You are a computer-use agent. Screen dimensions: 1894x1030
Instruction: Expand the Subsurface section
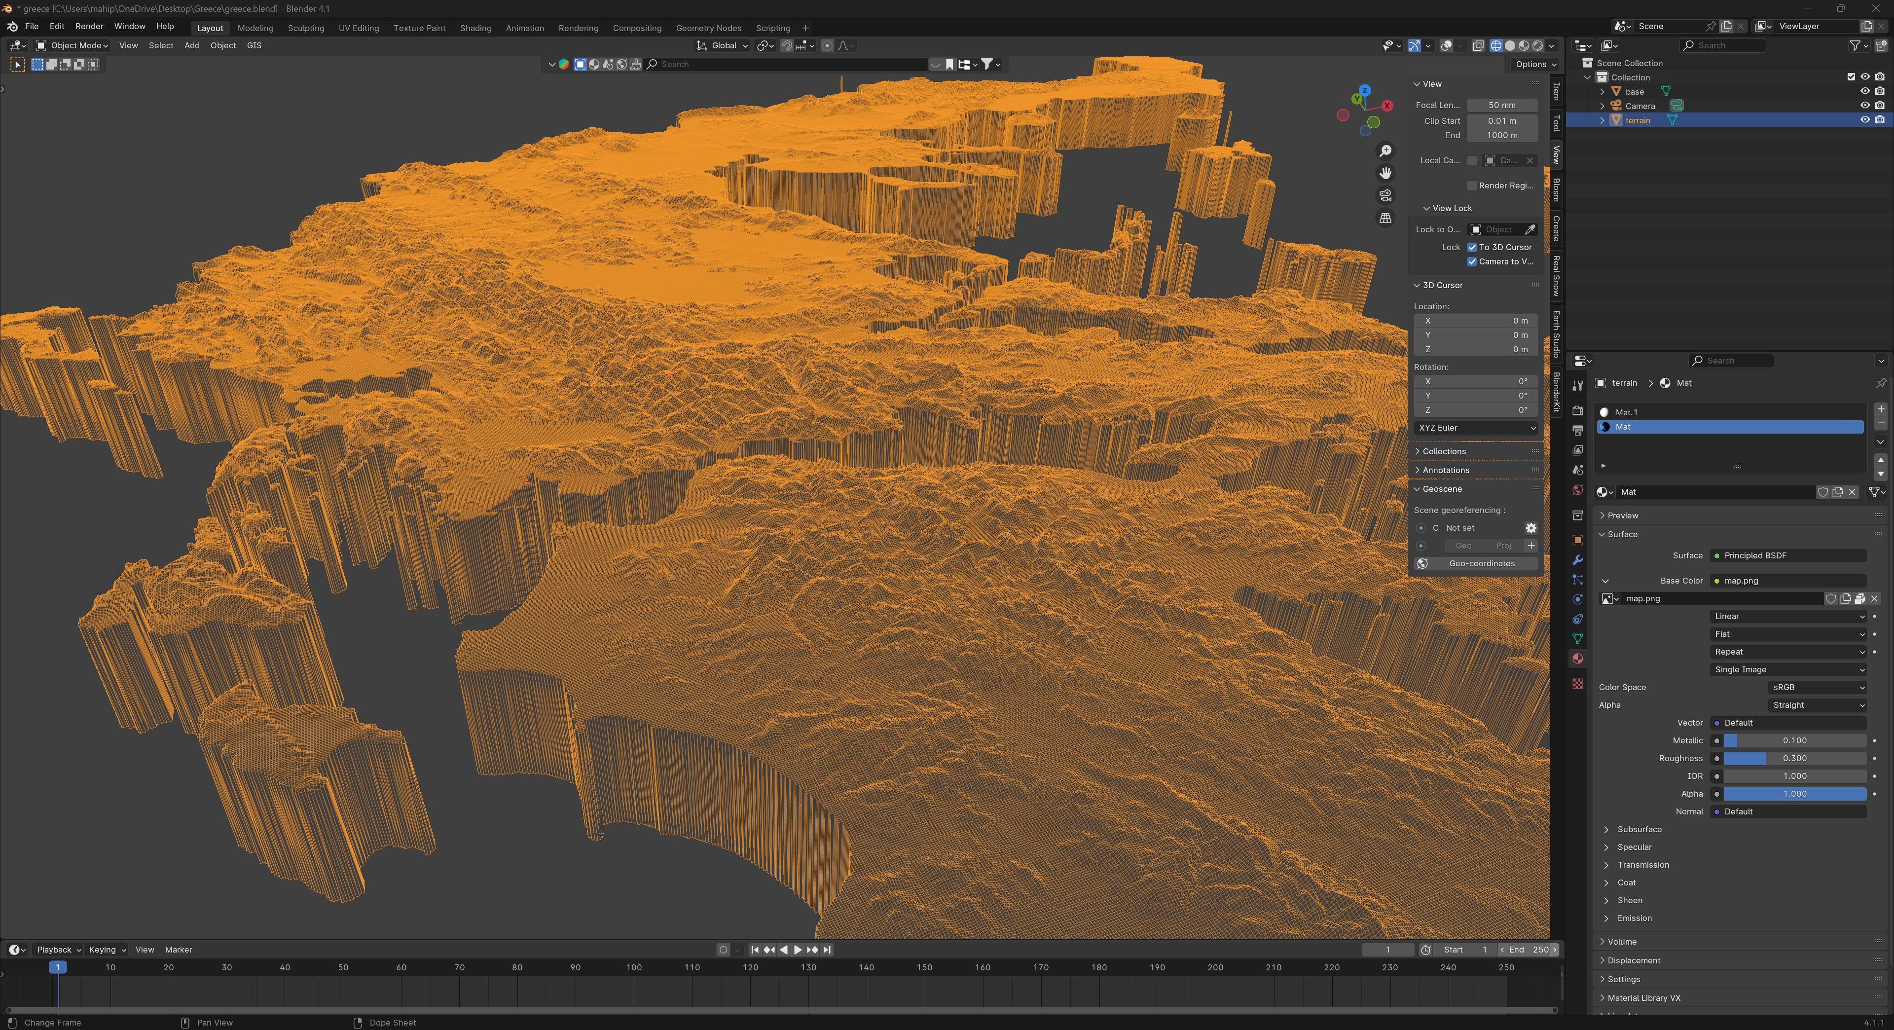(x=1639, y=829)
